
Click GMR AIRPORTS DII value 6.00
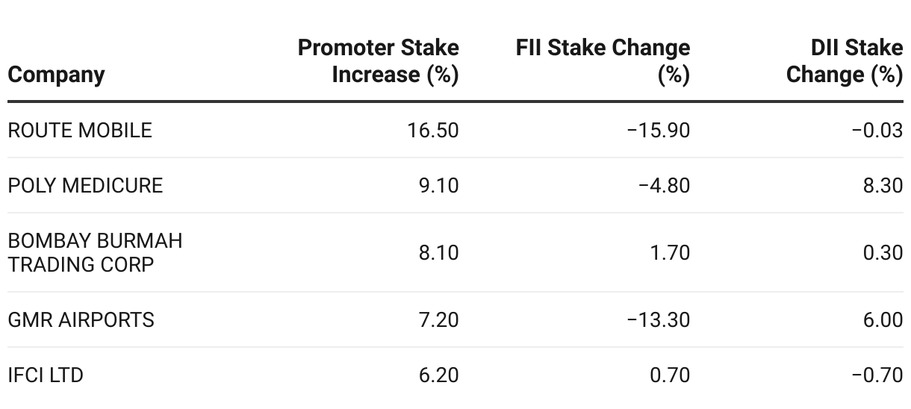tap(883, 320)
